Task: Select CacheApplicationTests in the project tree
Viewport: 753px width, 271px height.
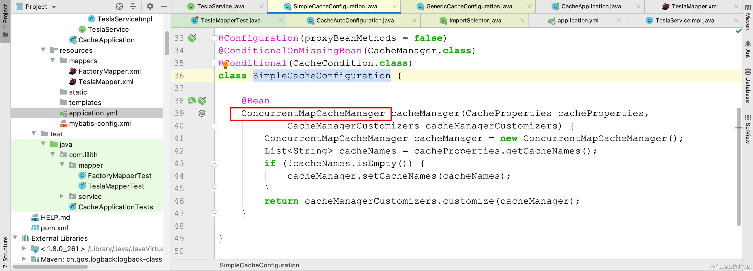Action: click(x=115, y=207)
